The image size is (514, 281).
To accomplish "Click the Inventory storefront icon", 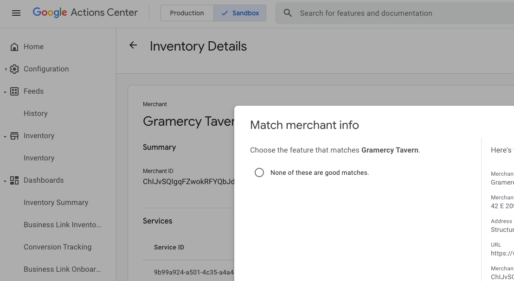I will (x=14, y=136).
